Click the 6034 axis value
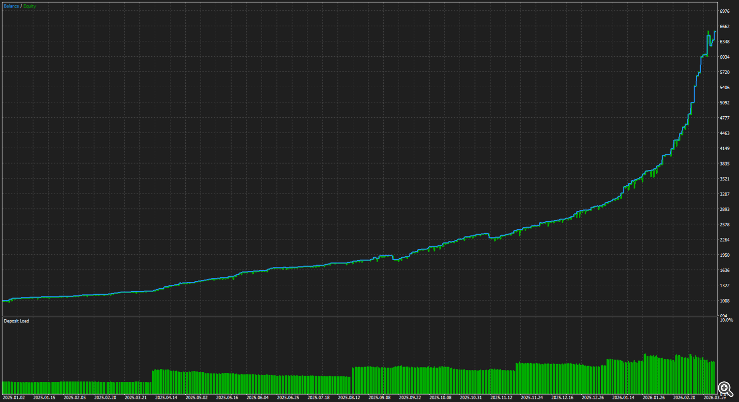Image resolution: width=739 pixels, height=402 pixels. pos(725,57)
